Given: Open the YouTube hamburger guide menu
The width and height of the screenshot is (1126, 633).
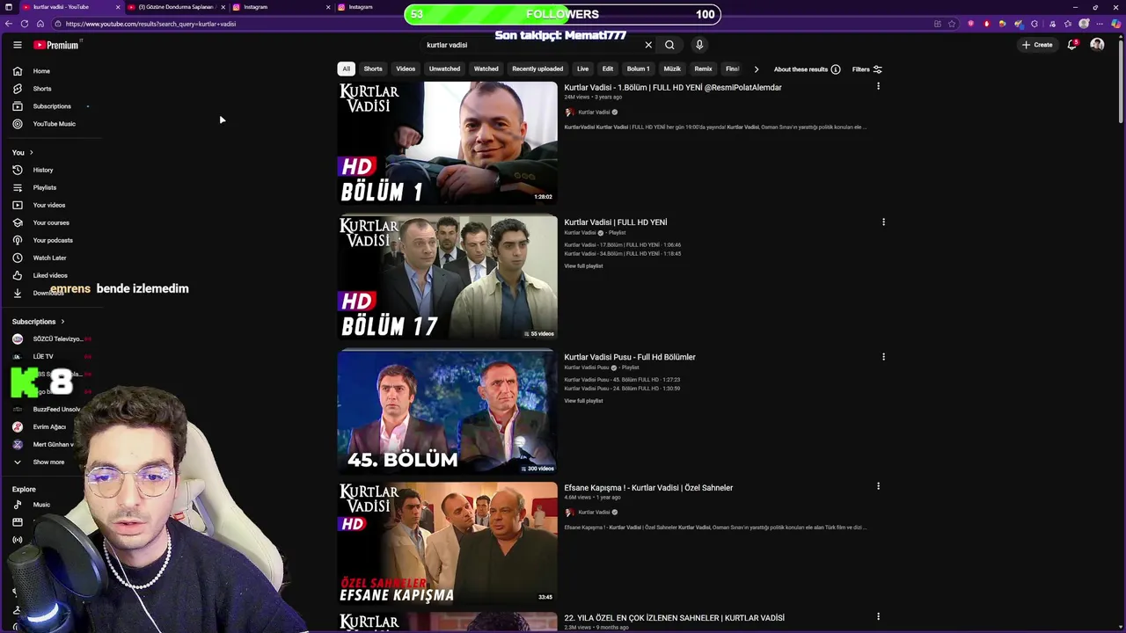Looking at the screenshot, I should 17,45.
